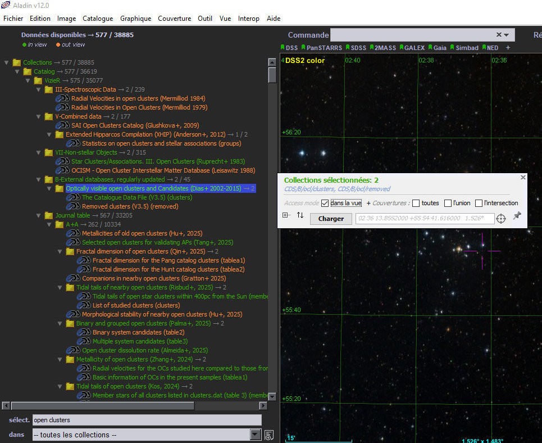
Task: Click the DSS bookmark
Action: click(x=289, y=48)
